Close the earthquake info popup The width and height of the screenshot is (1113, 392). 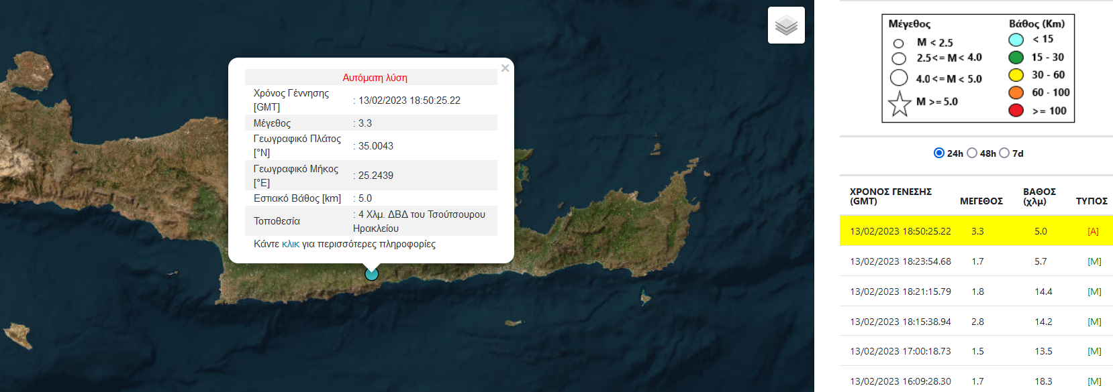coord(505,68)
